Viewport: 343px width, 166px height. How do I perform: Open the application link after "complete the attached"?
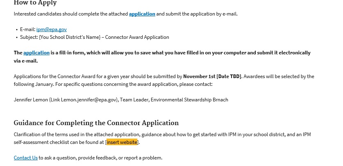[142, 14]
